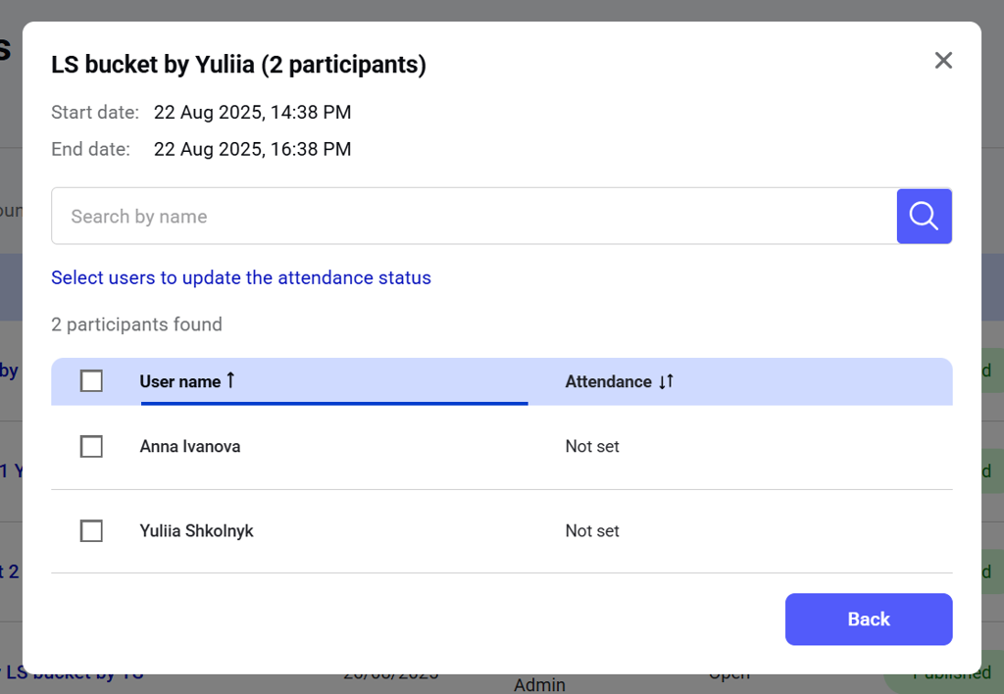Select the name Anna Ivanova
The width and height of the screenshot is (1004, 694).
coord(190,446)
